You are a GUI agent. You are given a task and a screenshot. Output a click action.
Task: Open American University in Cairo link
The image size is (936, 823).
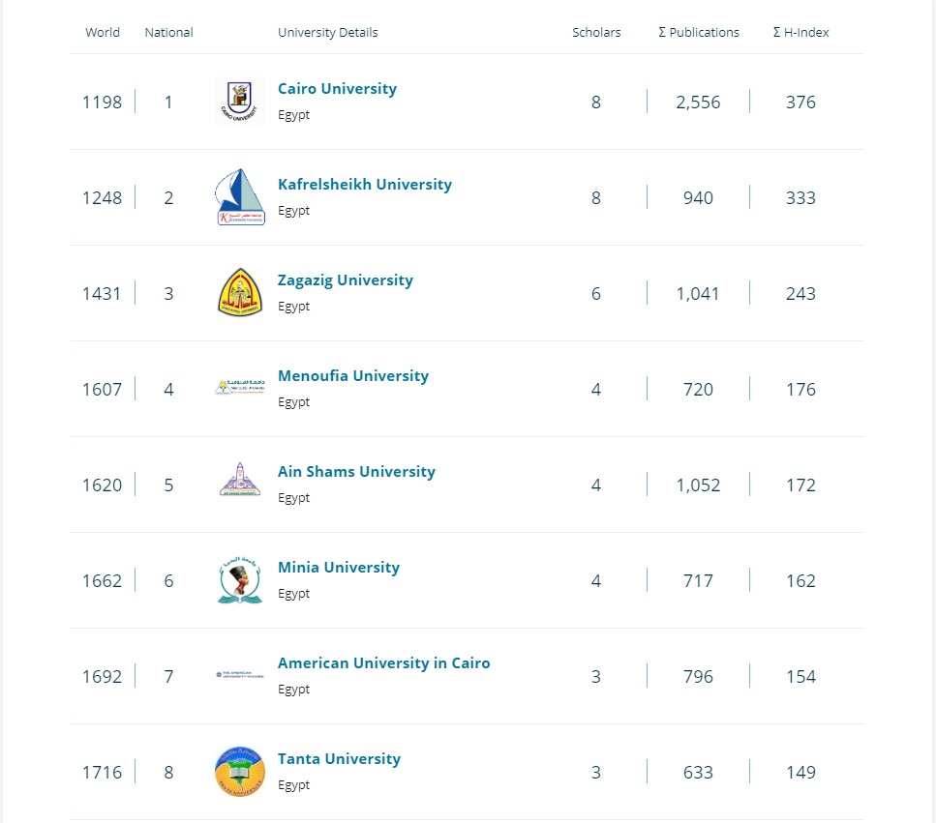click(x=384, y=663)
